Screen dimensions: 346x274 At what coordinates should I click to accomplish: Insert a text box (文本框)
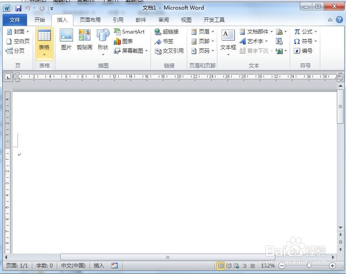228,42
